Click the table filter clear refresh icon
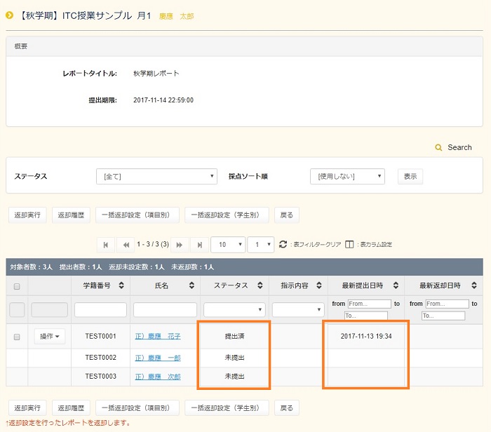 tap(283, 245)
